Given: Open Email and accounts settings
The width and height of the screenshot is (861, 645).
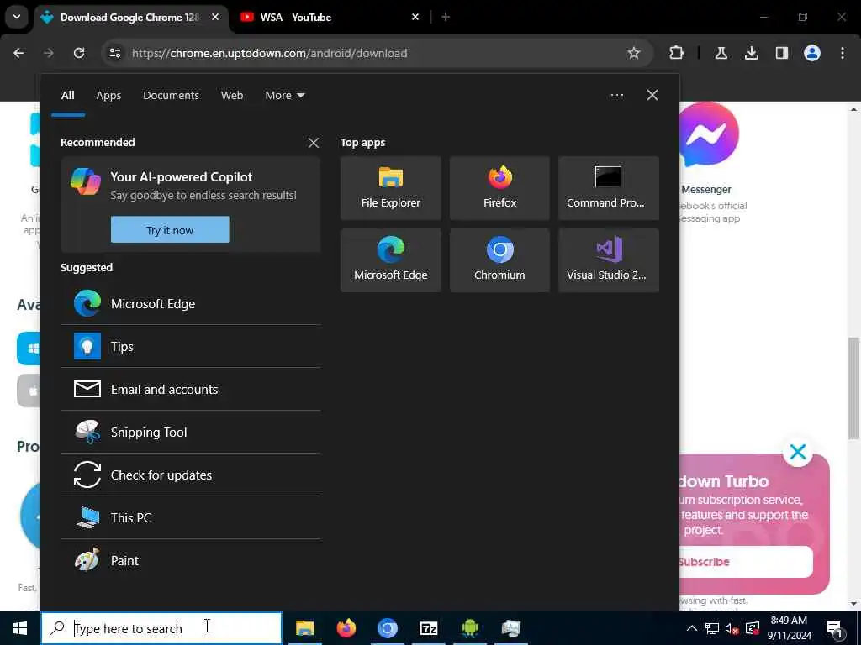Looking at the screenshot, I should click(190, 389).
